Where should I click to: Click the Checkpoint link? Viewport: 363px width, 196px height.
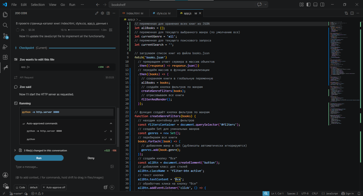point(27,48)
